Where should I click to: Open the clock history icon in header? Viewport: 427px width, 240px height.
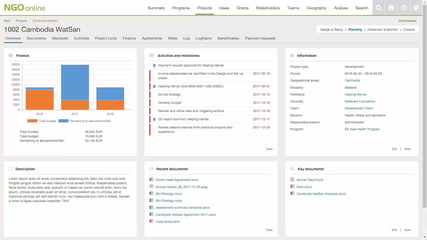click(404, 8)
